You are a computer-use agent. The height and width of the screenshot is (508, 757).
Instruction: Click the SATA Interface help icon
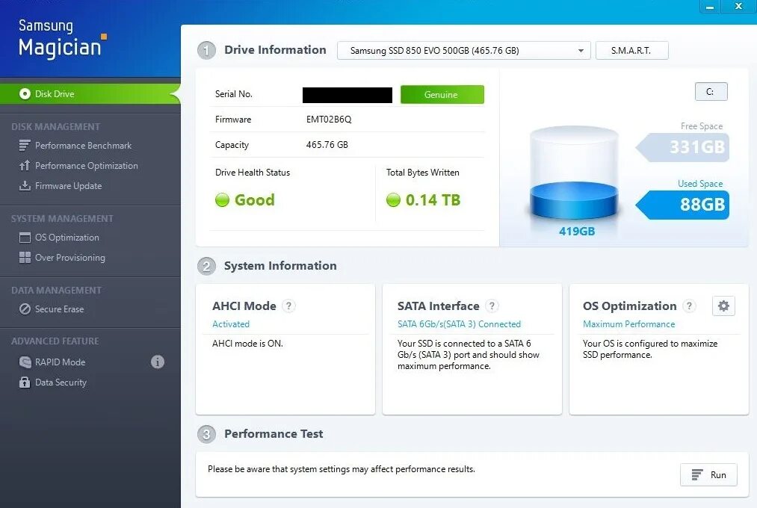pos(492,306)
